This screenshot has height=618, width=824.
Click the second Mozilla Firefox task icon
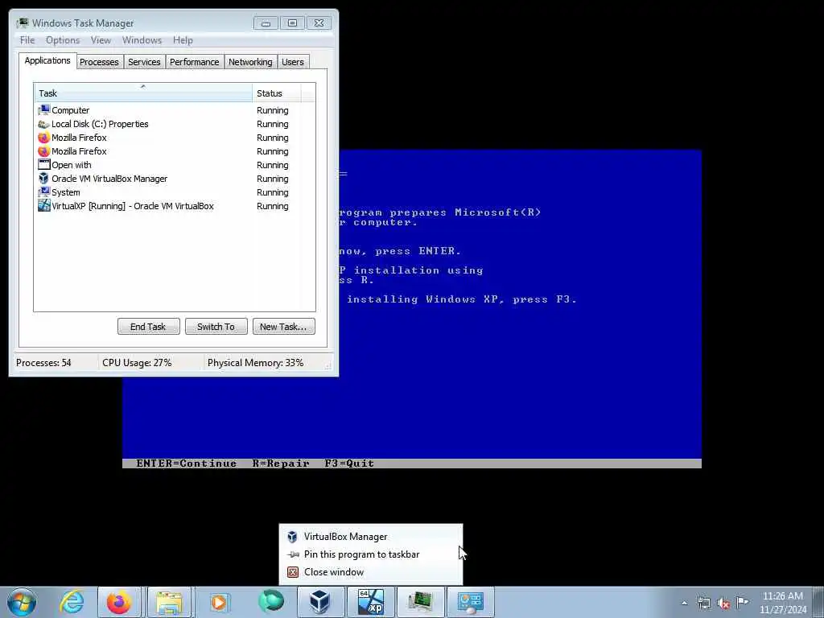(43, 151)
